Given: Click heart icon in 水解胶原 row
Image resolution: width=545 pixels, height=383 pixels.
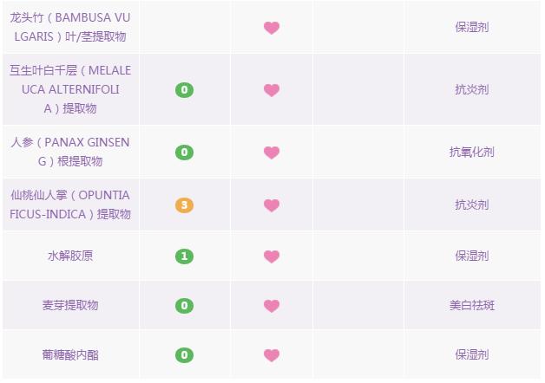Looking at the screenshot, I should point(272,256).
